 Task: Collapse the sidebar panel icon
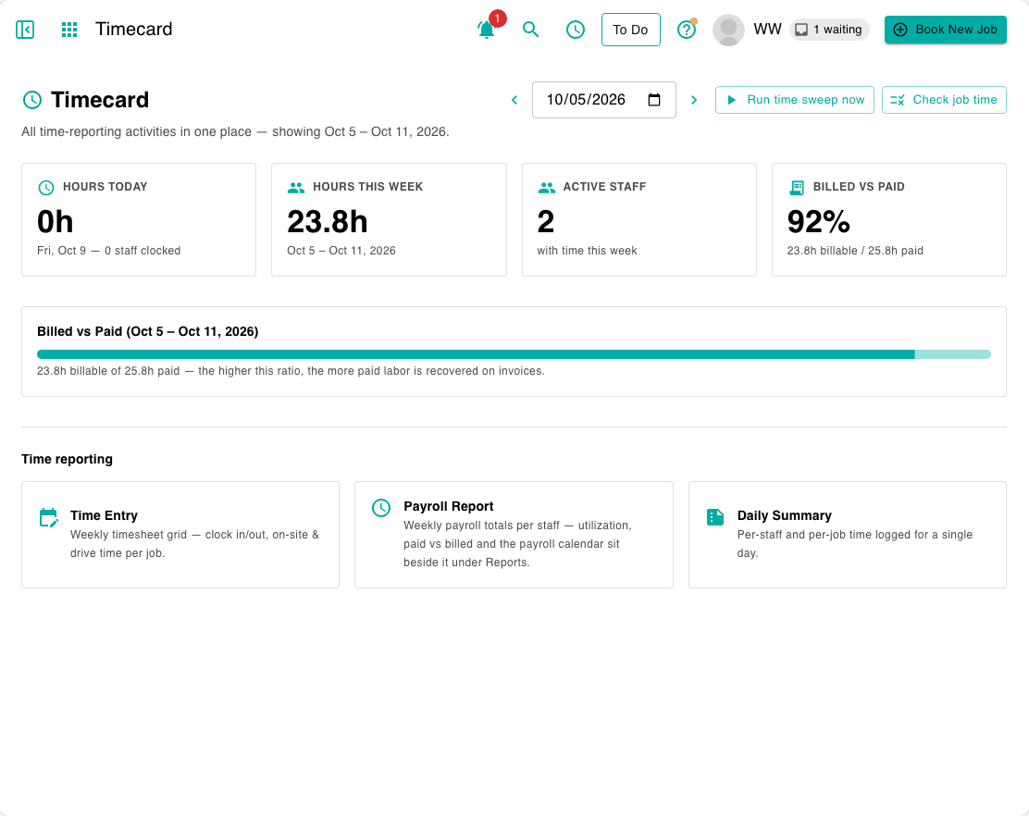(25, 30)
